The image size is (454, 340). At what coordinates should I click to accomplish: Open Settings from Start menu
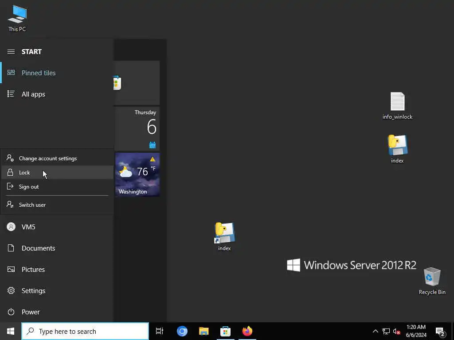[56, 290]
